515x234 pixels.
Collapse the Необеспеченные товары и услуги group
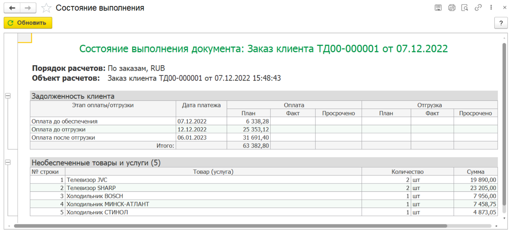[8, 163]
